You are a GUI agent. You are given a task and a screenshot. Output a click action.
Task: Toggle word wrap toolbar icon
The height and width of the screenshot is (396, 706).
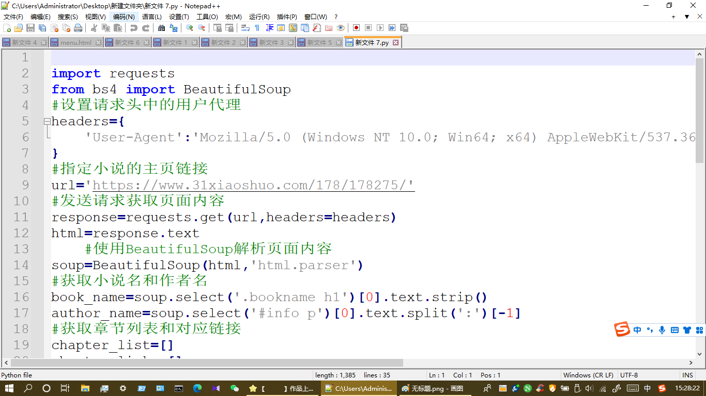coord(245,28)
